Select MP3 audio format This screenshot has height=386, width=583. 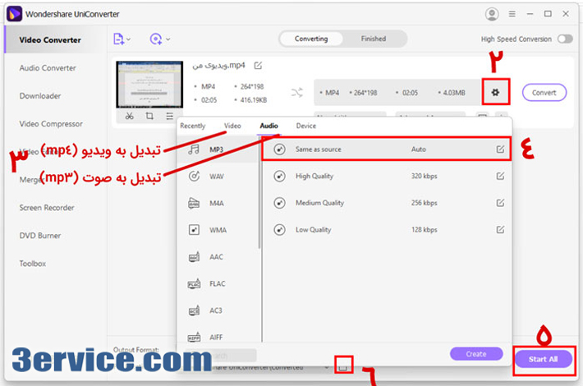(218, 149)
